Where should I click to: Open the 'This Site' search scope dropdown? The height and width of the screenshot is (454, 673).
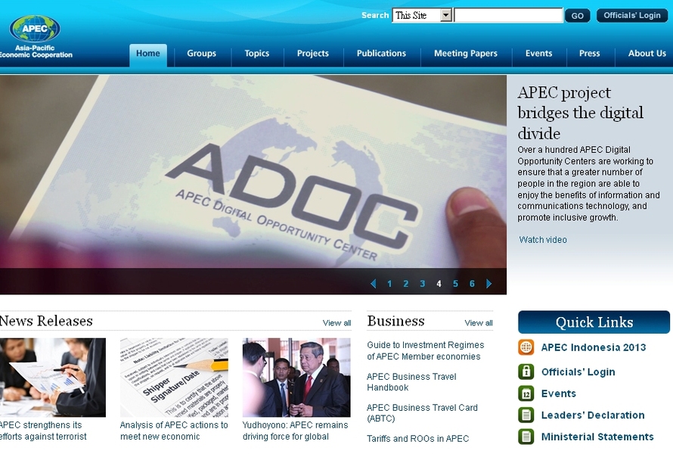point(445,15)
